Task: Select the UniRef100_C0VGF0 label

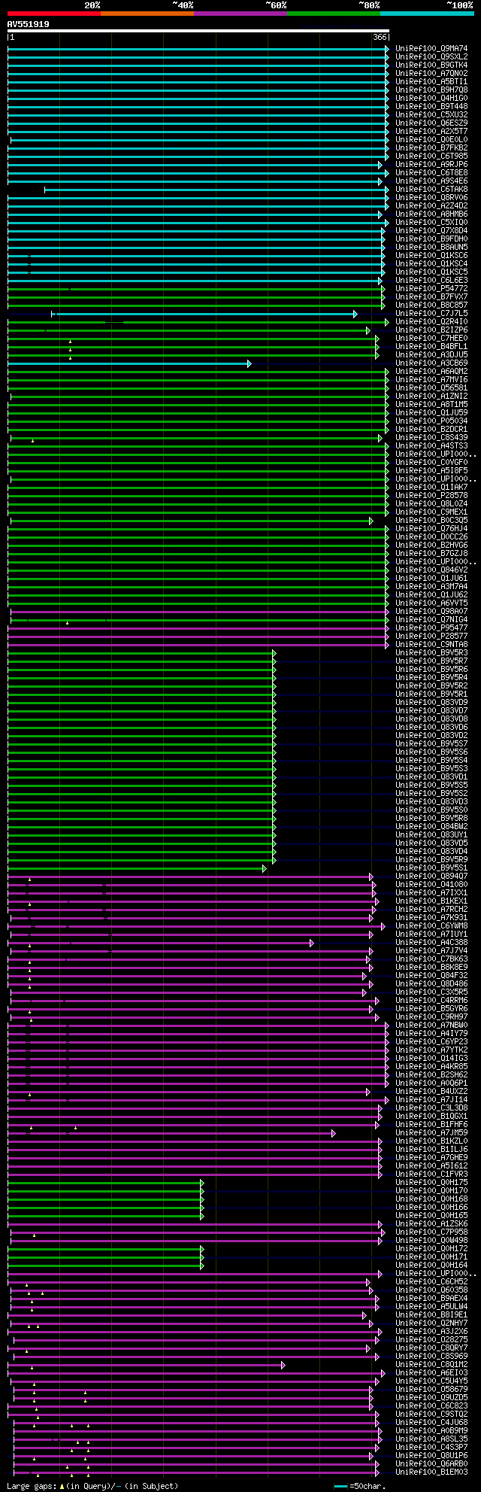Action: (431, 463)
